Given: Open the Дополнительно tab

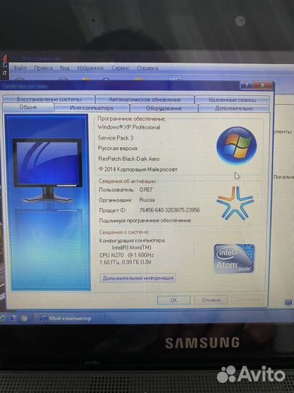Looking at the screenshot, I should pos(234,108).
